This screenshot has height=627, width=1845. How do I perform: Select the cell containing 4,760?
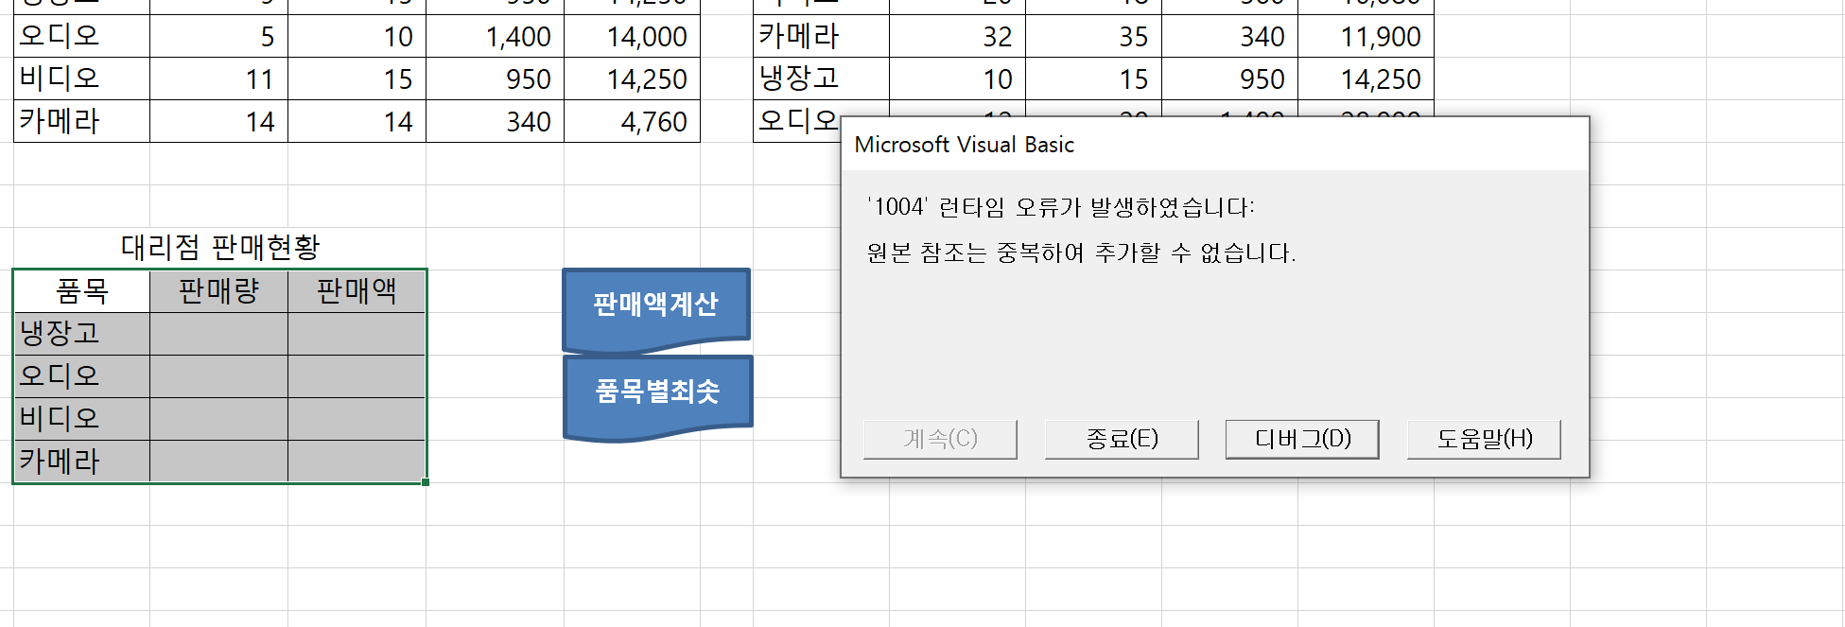tap(632, 122)
